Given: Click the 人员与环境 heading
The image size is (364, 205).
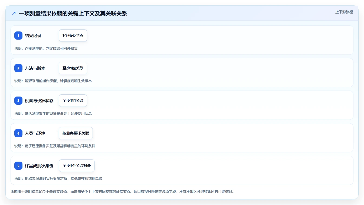Looking at the screenshot, I should tap(35, 133).
